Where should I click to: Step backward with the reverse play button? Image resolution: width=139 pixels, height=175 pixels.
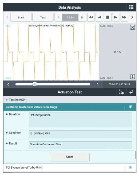tap(99, 17)
